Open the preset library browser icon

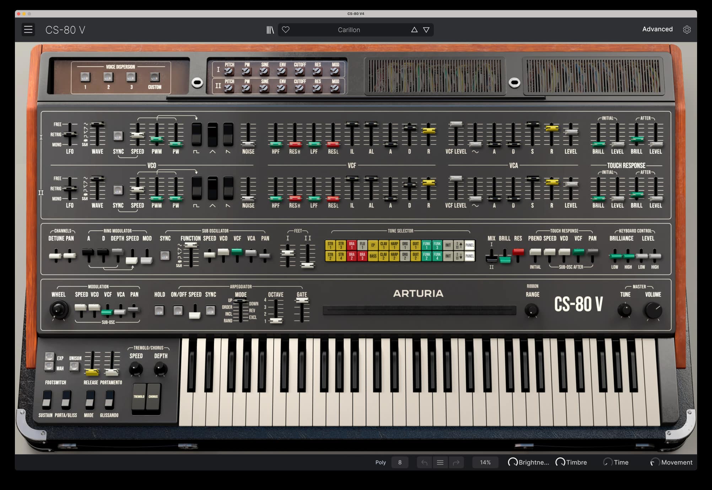coord(270,30)
